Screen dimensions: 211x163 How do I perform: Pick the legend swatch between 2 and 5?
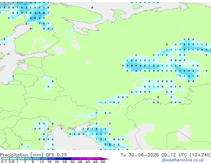29,159
